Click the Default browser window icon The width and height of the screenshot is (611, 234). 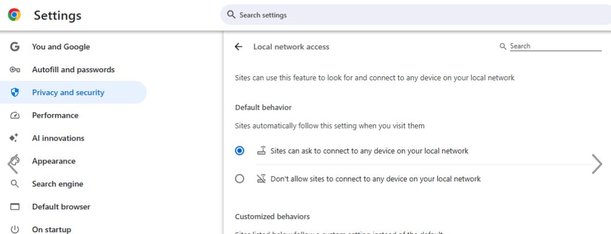15,207
